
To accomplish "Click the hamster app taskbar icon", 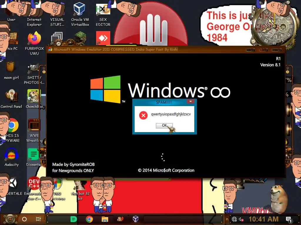I will click(120, 219).
